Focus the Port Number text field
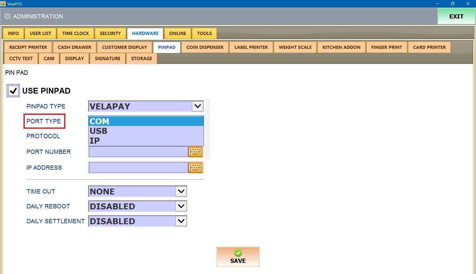Screen dimensions: 476x274 pyautogui.click(x=138, y=152)
